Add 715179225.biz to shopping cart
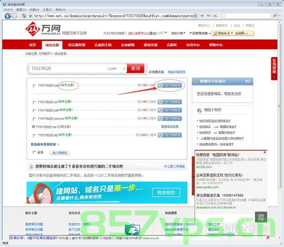 pos(170,135)
